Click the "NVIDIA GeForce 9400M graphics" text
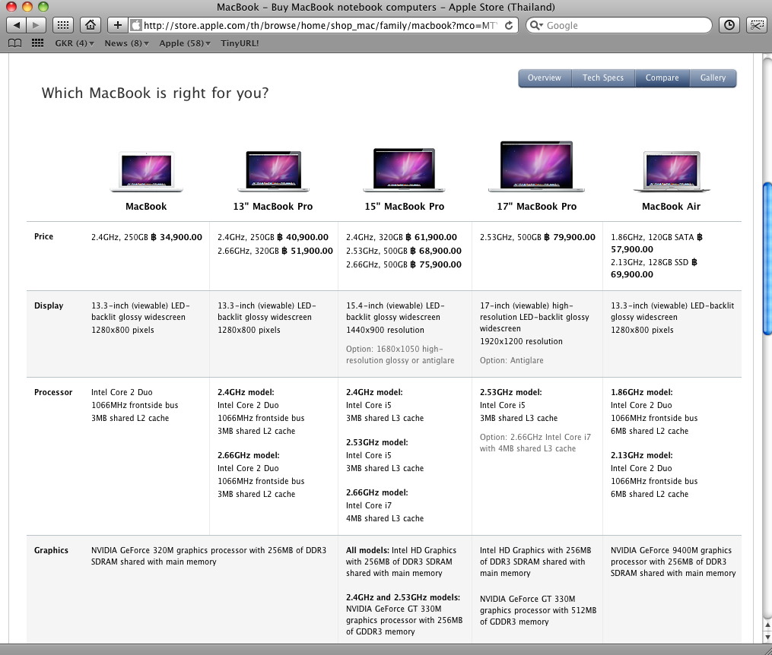 click(671, 550)
